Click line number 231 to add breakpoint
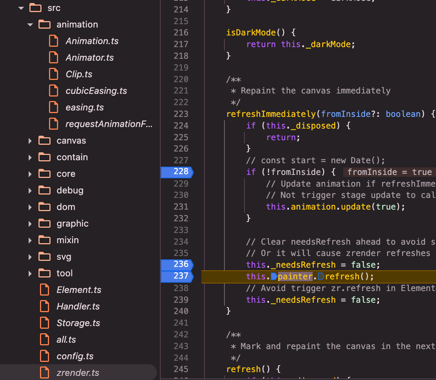 tap(181, 207)
